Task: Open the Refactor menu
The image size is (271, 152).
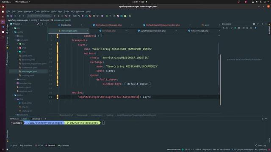Action: (x=45, y=11)
